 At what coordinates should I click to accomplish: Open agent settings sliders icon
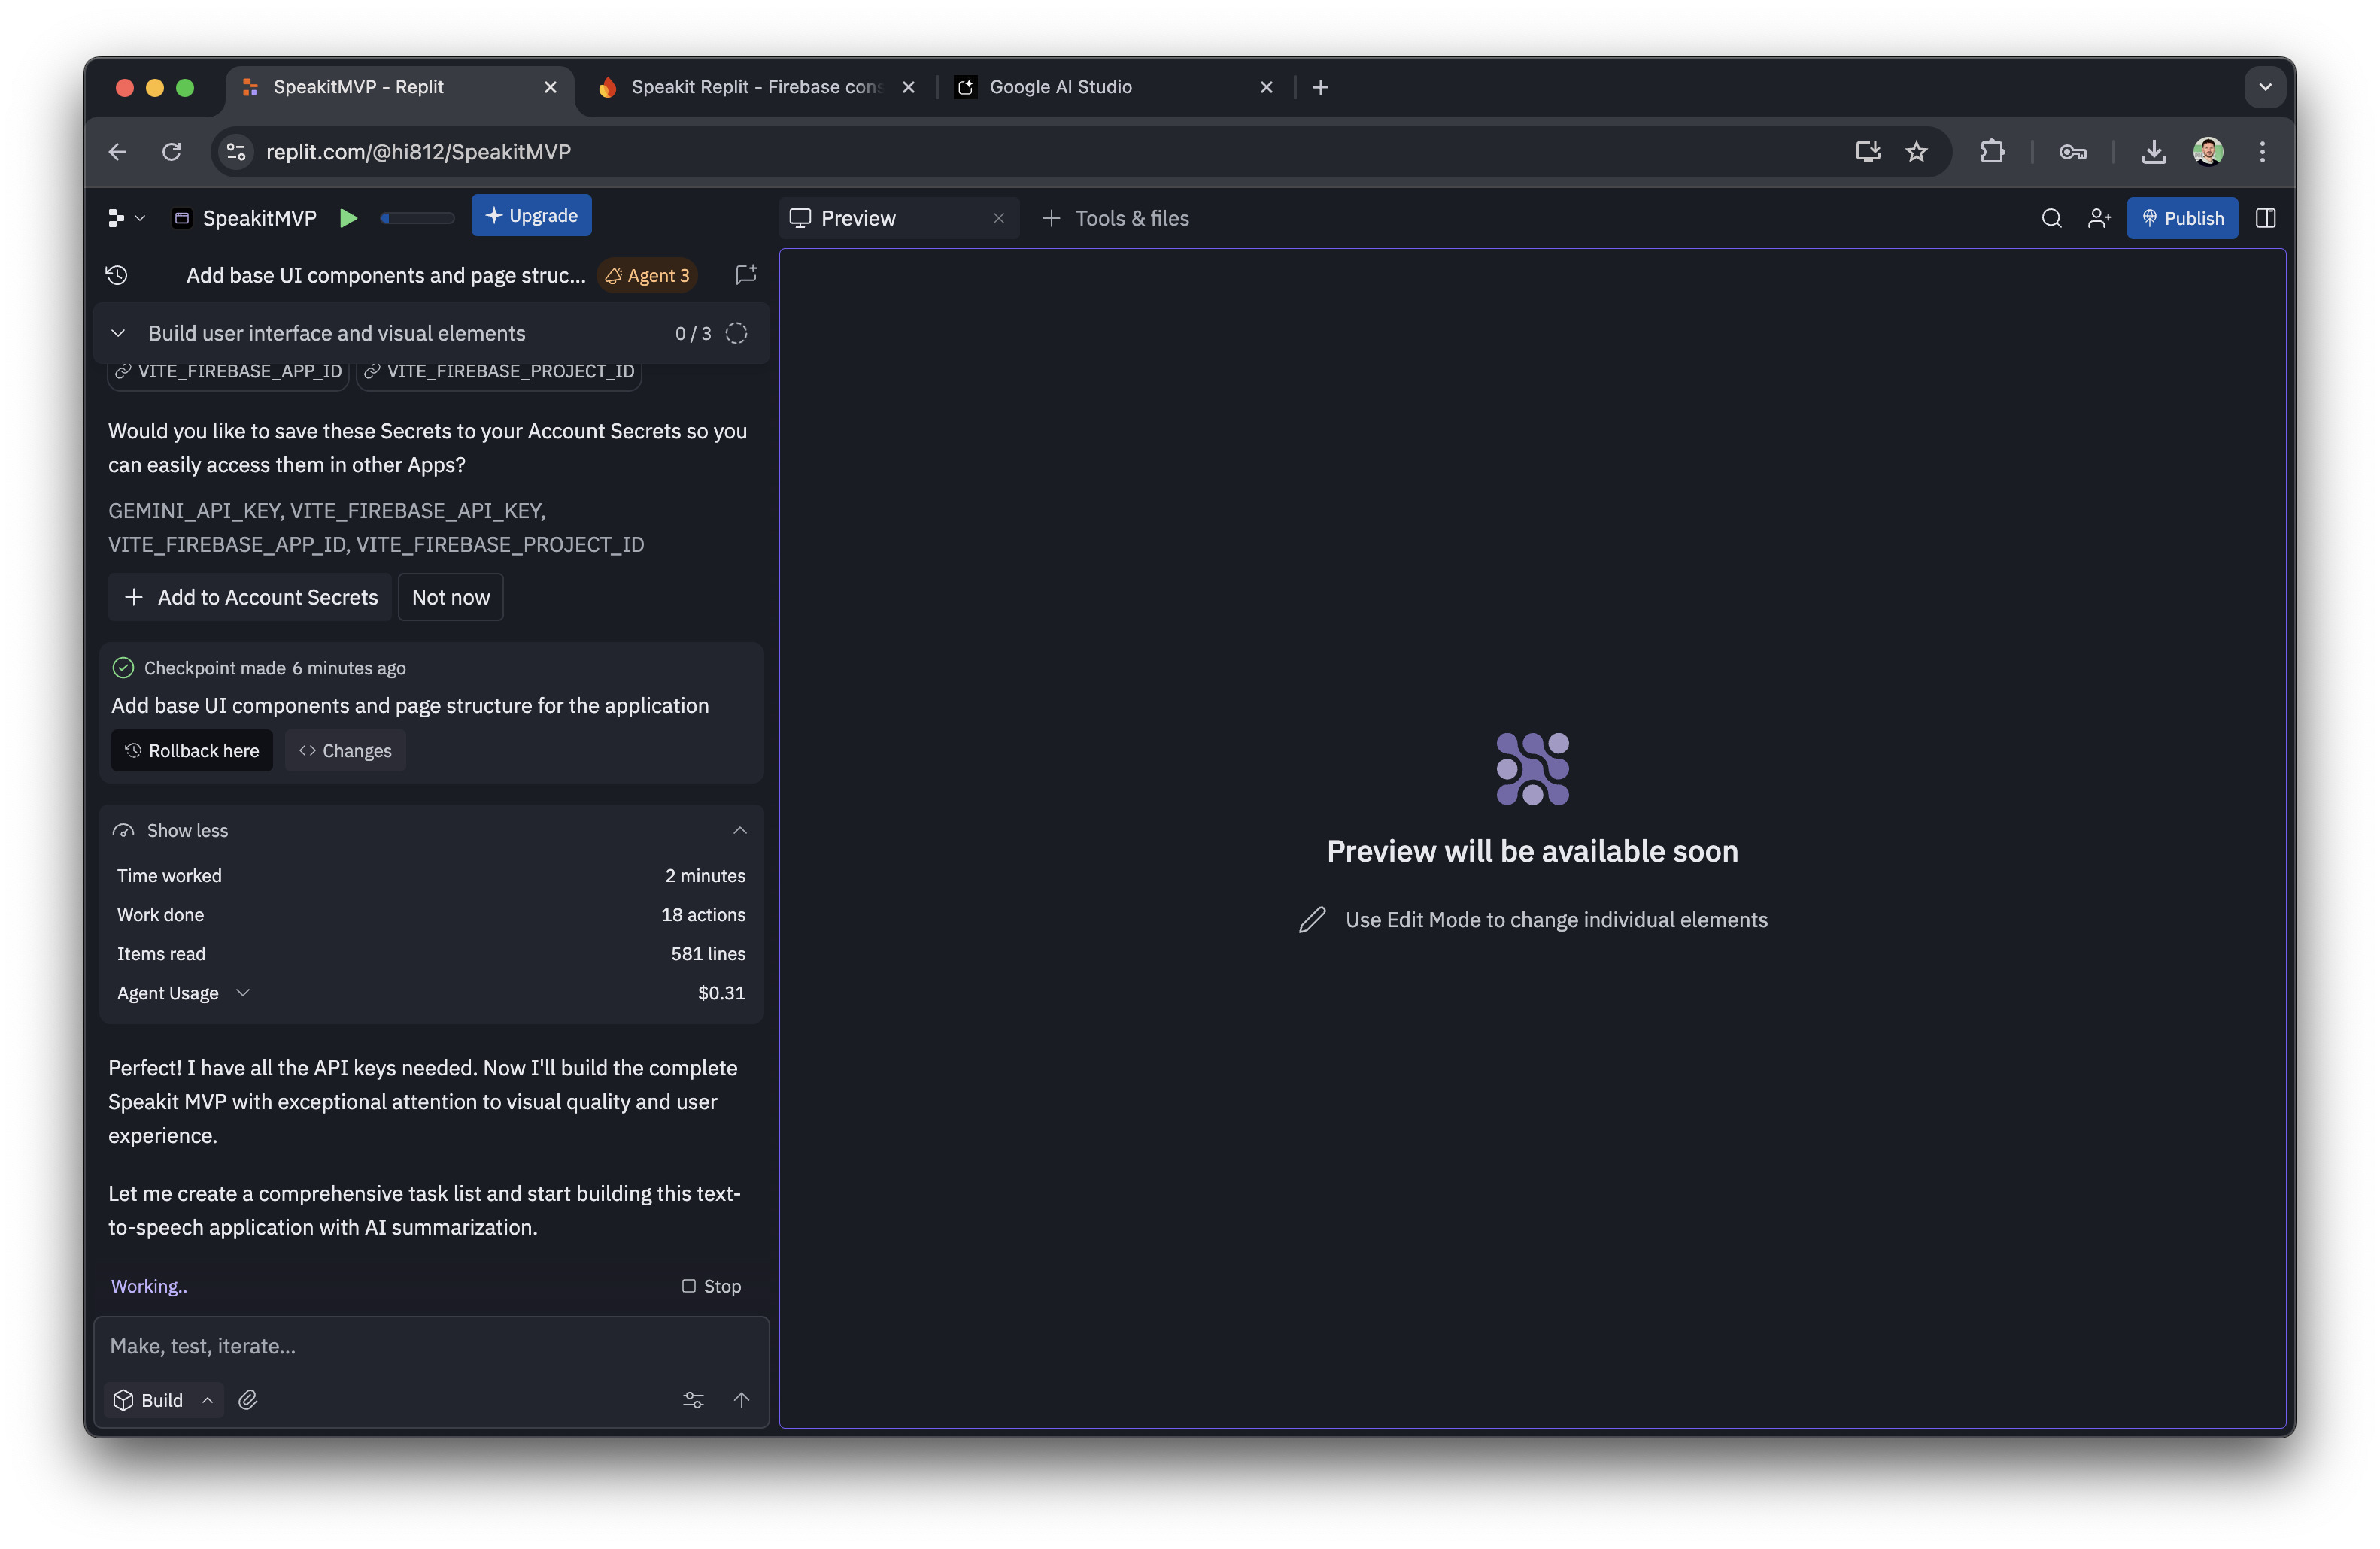click(x=693, y=1399)
